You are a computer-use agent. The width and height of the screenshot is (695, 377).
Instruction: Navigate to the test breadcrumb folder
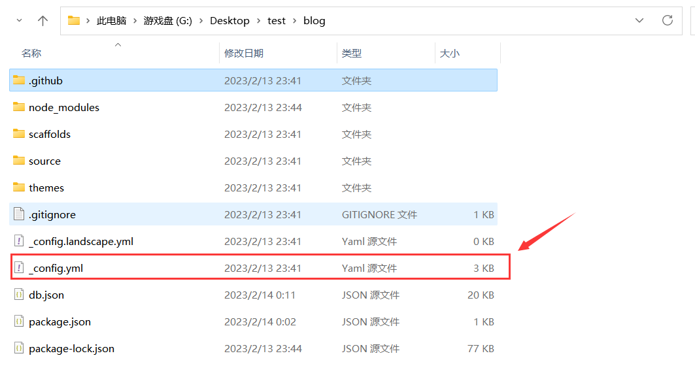pos(276,20)
